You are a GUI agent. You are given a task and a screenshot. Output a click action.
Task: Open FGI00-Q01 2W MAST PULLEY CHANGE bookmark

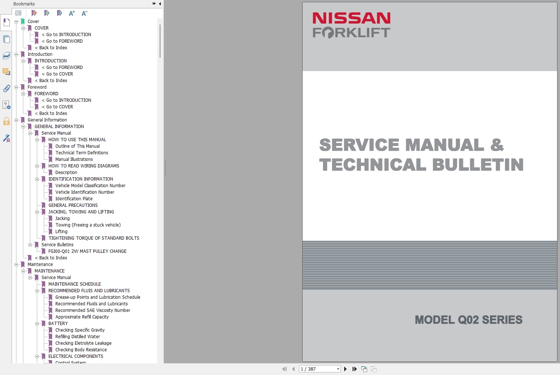[87, 251]
